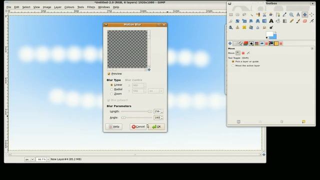
Task: Select the Ellipse Select tool
Action: (237, 14)
